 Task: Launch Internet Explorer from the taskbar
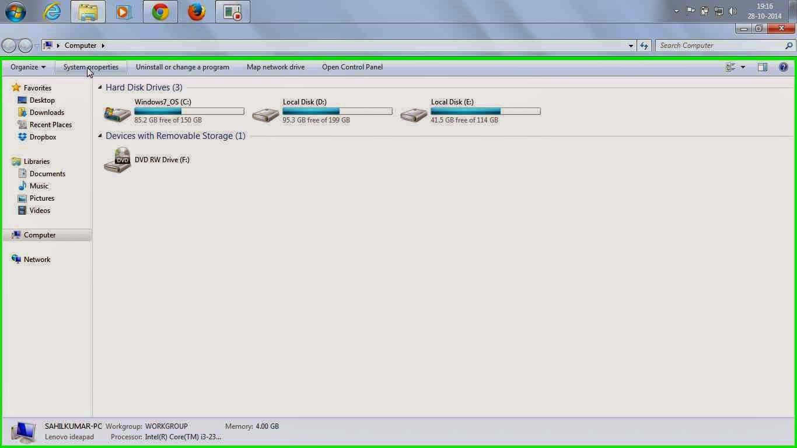pos(53,11)
